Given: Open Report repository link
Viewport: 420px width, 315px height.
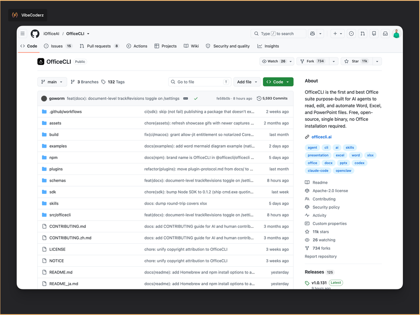Looking at the screenshot, I should 320,256.
